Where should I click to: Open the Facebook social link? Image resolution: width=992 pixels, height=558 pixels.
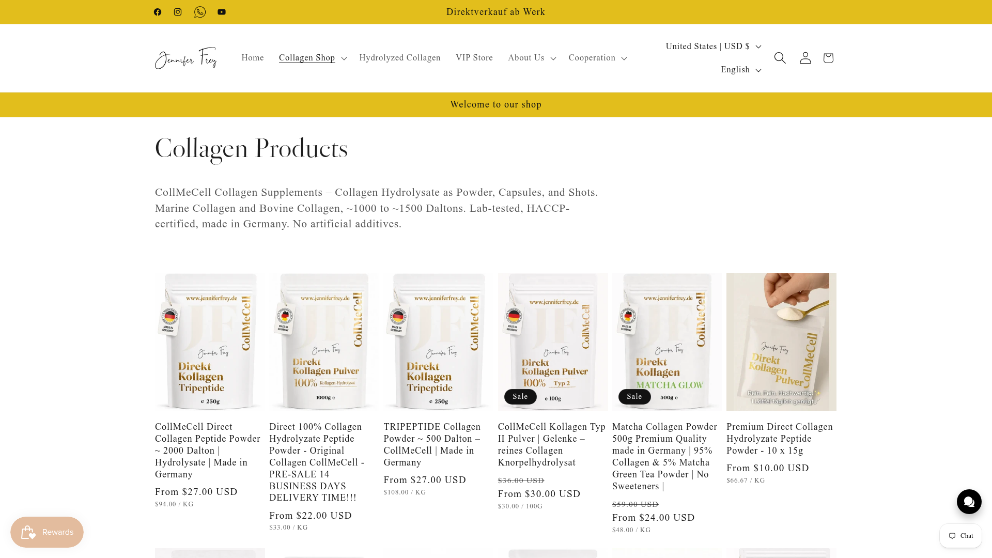pos(158,12)
